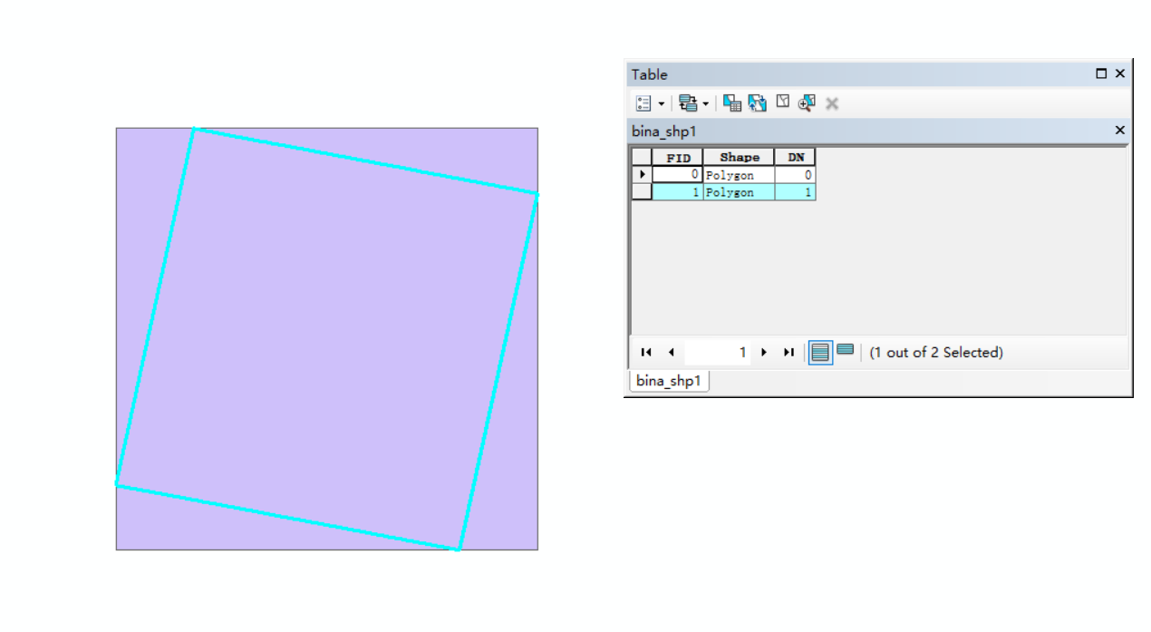The height and width of the screenshot is (632, 1151).
Task: Open the Related Tables icon
Action: click(x=688, y=103)
